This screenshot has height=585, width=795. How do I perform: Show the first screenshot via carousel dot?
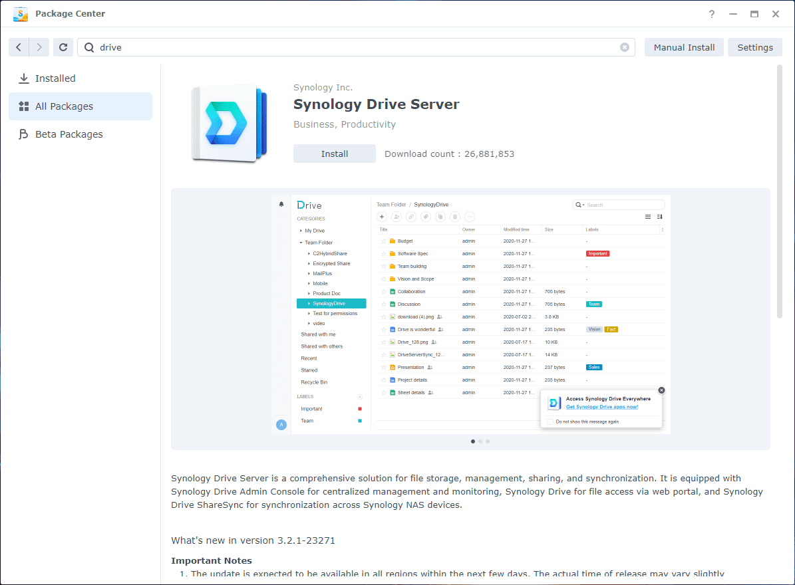tap(473, 441)
